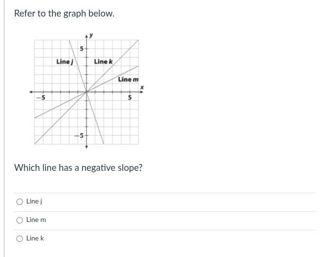Screen dimensions: 322x257
Task: Click the 'Refer to the graph below' text
Action: [x=64, y=14]
